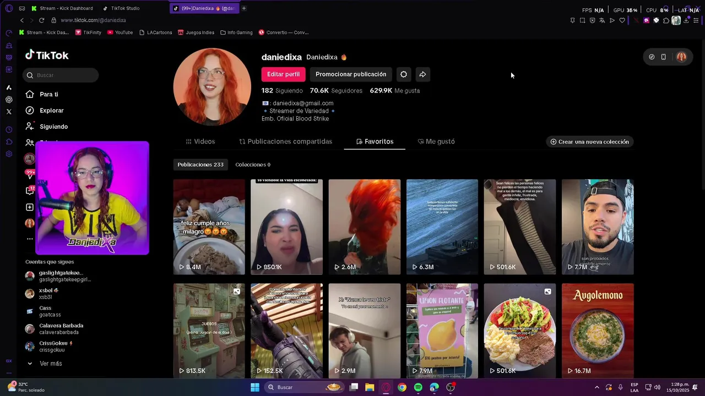Click the Windows taskbar Buscar box
Image resolution: width=705 pixels, height=396 pixels.
click(304, 387)
